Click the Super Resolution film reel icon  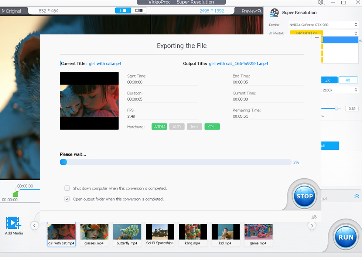(x=274, y=13)
